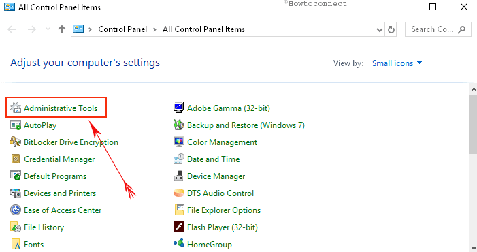Open the Color Management icon

[179, 142]
